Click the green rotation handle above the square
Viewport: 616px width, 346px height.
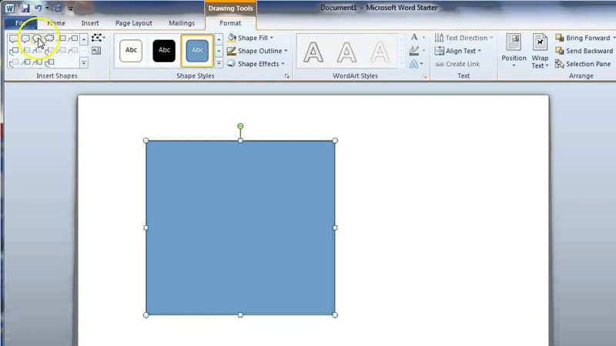[x=240, y=126]
